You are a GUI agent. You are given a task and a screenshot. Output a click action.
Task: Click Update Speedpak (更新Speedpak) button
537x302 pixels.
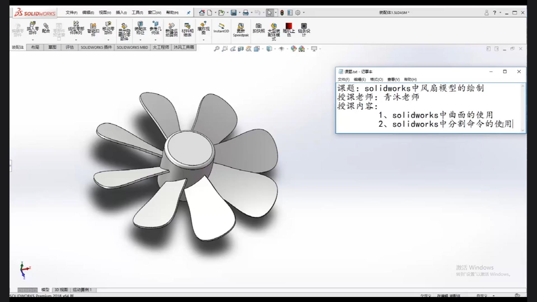point(241,30)
